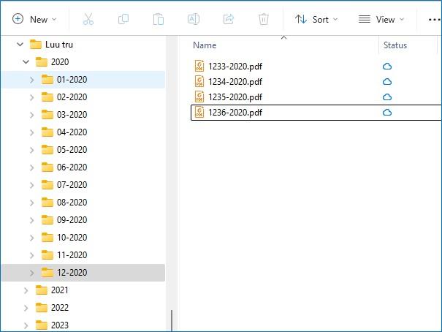Open the New dropdown menu
This screenshot has height=332, width=442.
click(34, 19)
